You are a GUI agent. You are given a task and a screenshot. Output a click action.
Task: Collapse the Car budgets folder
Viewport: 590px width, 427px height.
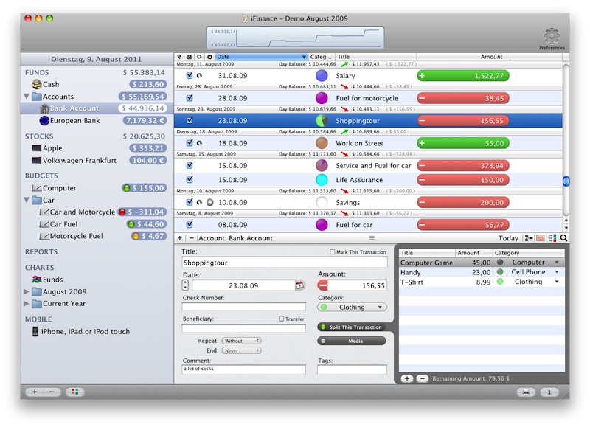27,200
